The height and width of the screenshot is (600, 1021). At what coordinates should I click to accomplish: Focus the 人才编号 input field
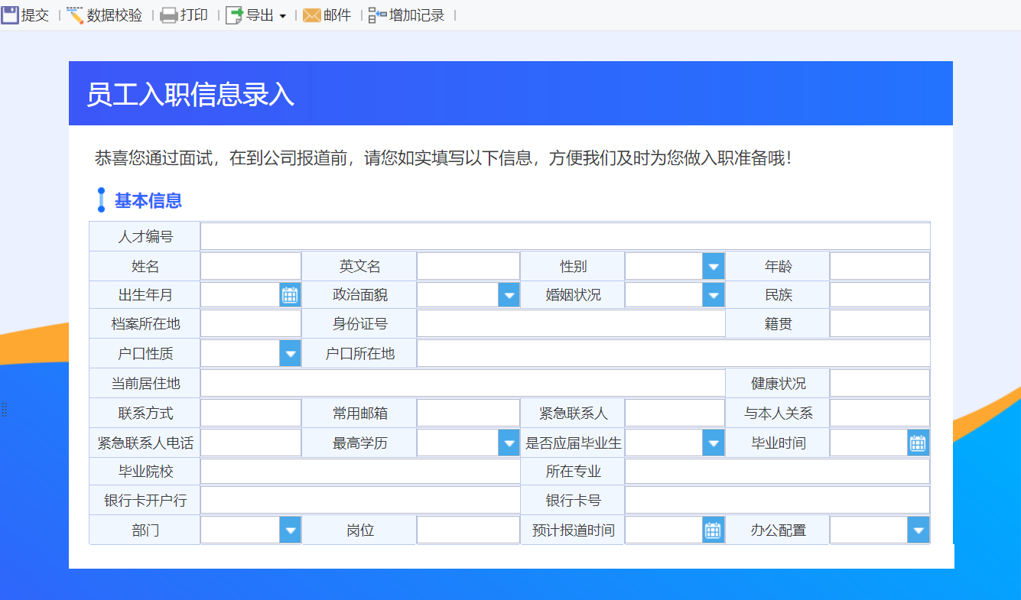(x=565, y=236)
